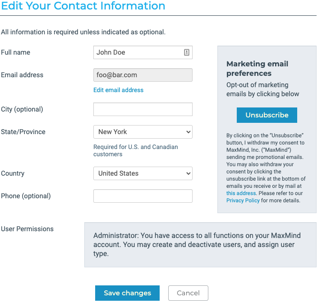This screenshot has width=322, height=303.
Task: Open the Edit email address link
Action: click(118, 90)
